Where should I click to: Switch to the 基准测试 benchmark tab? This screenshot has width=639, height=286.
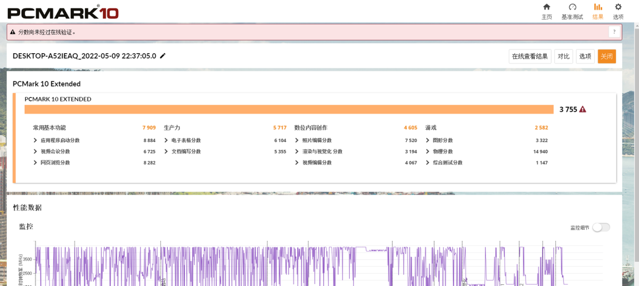tap(572, 11)
